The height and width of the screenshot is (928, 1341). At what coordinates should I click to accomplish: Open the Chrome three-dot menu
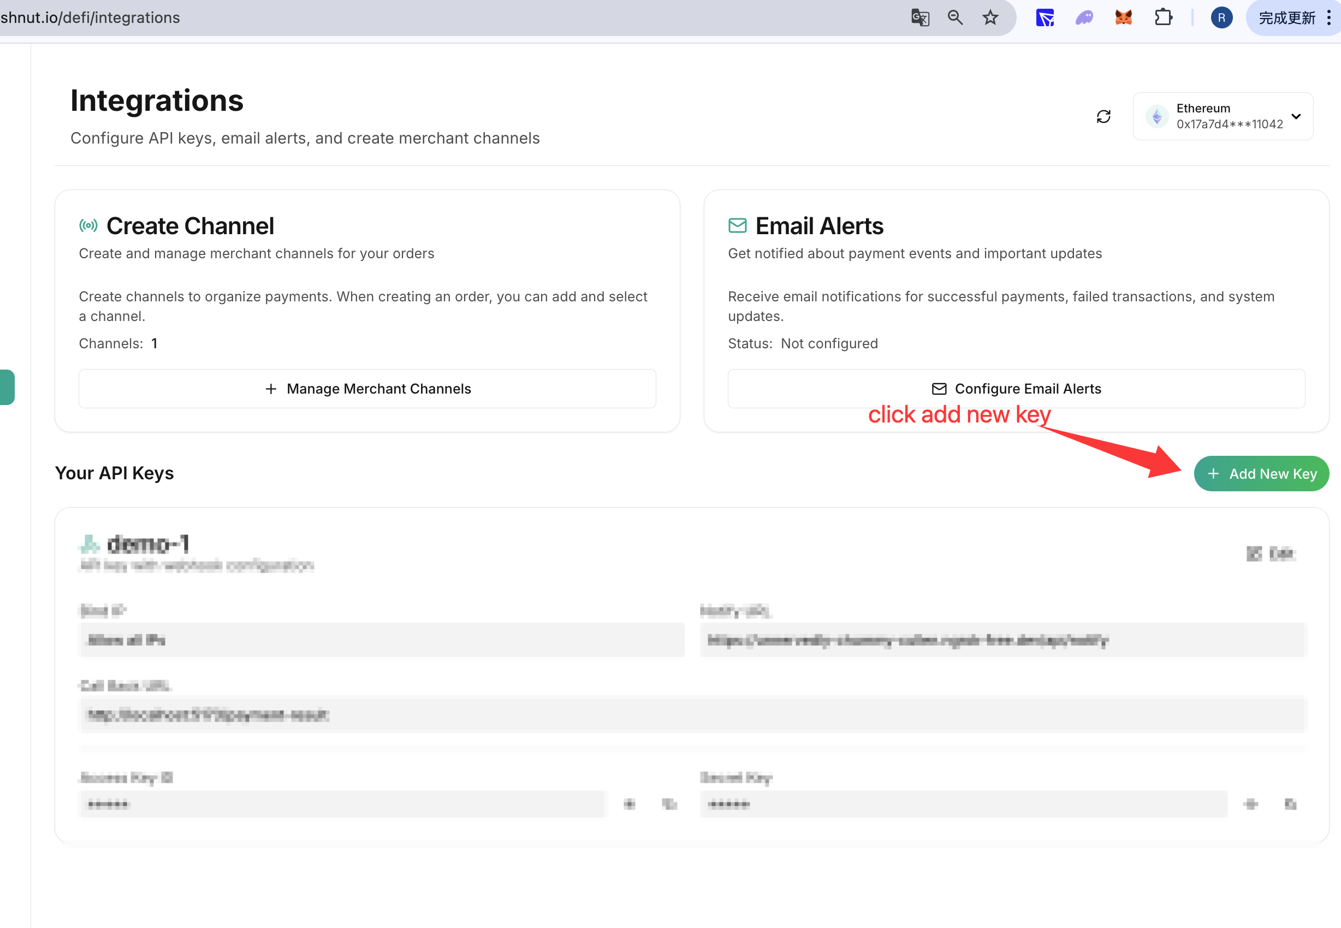(1329, 18)
